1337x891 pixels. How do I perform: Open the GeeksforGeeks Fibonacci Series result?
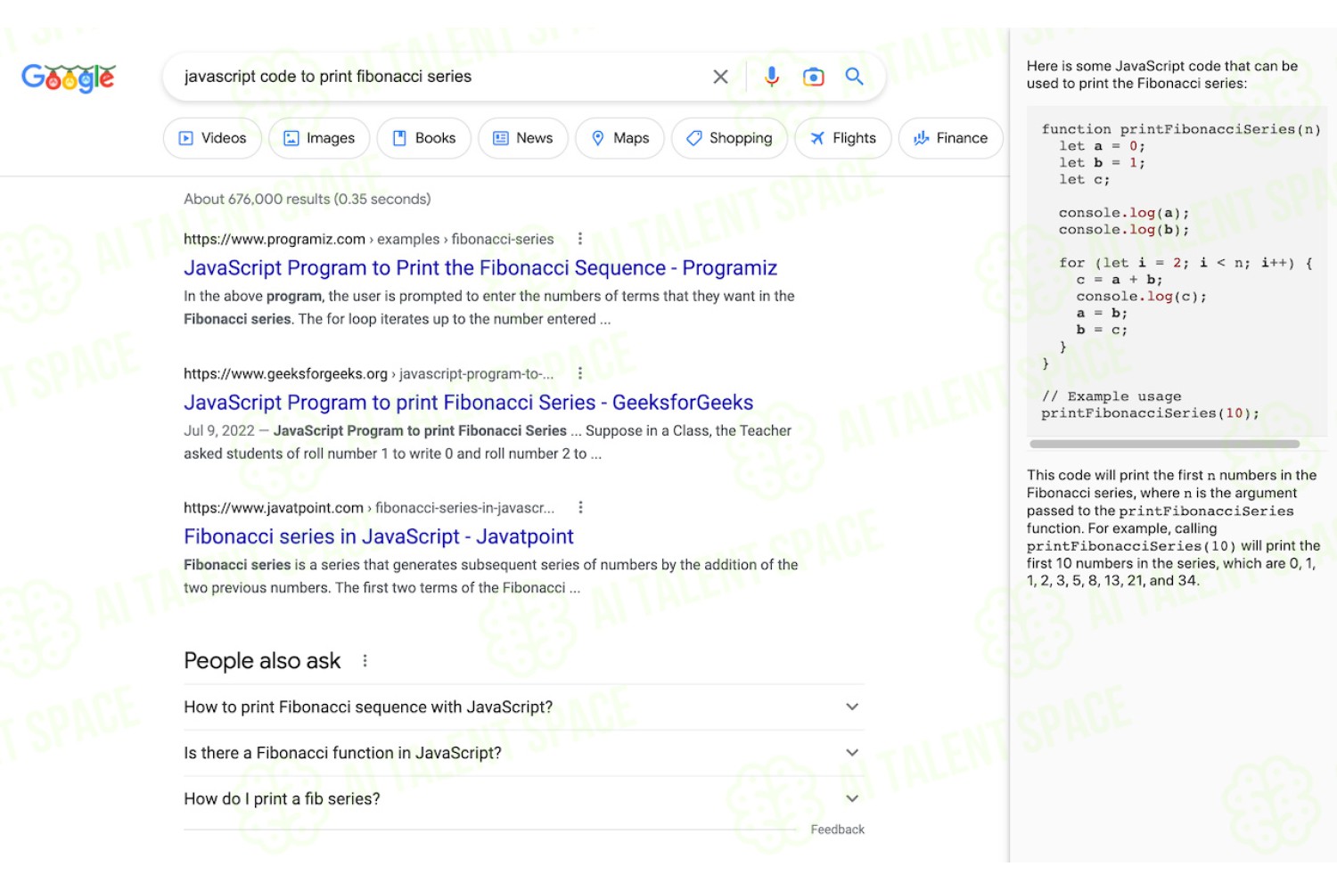click(x=469, y=403)
